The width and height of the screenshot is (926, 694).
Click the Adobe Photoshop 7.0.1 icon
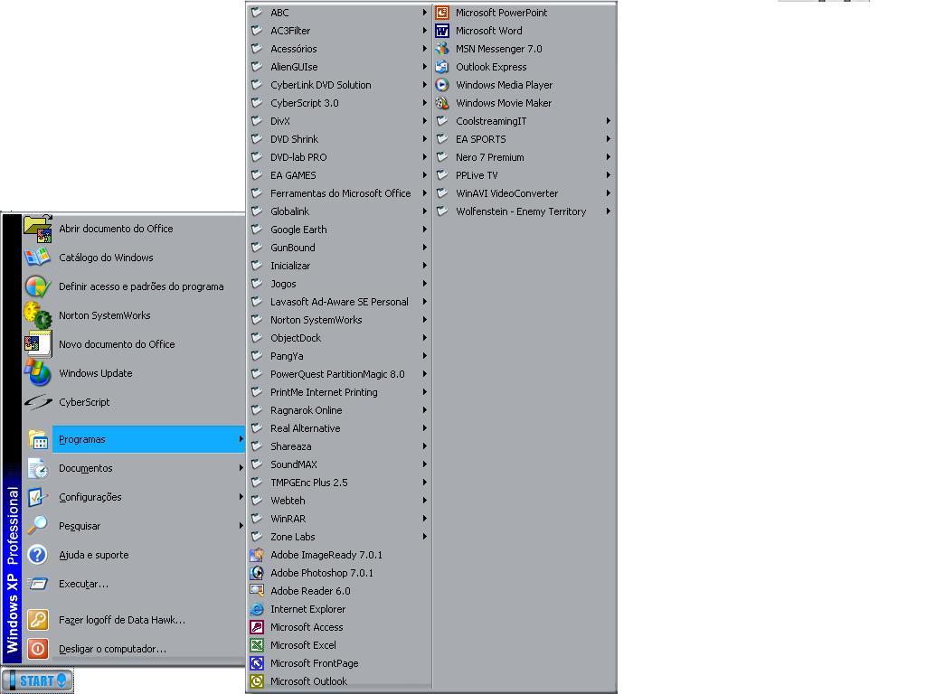click(x=257, y=573)
